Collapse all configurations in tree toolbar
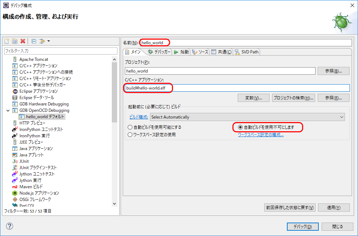This screenshot has width=358, height=236. tap(34, 41)
